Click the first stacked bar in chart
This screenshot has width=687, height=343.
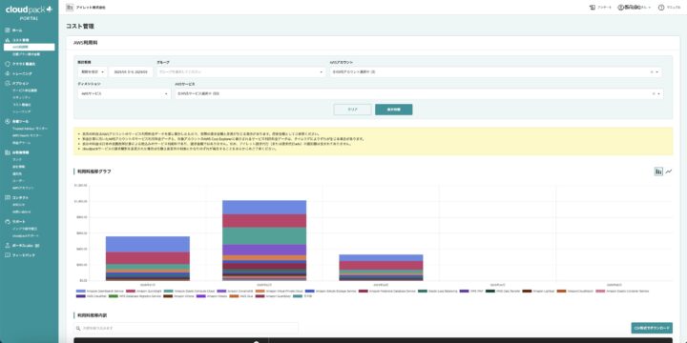[148, 258]
